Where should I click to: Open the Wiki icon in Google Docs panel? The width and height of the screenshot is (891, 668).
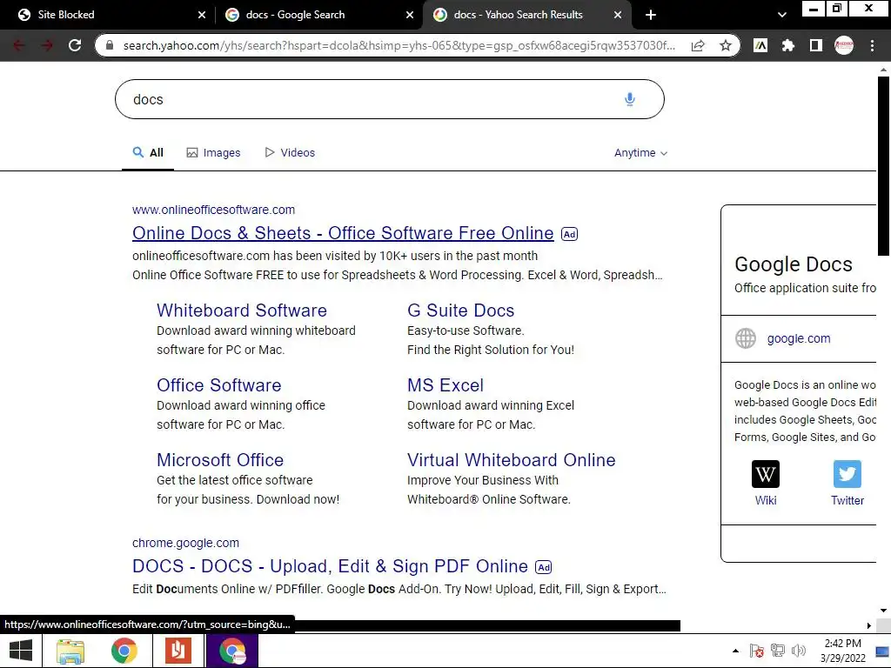766,474
